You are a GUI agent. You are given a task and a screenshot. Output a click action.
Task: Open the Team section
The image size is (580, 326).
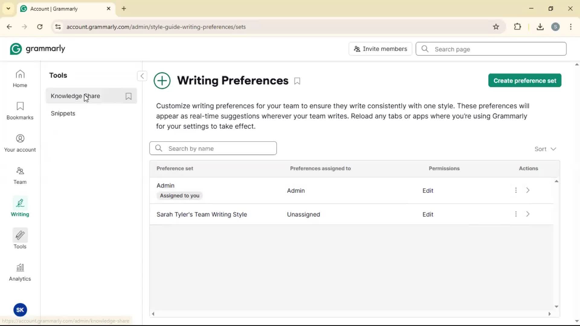click(20, 175)
